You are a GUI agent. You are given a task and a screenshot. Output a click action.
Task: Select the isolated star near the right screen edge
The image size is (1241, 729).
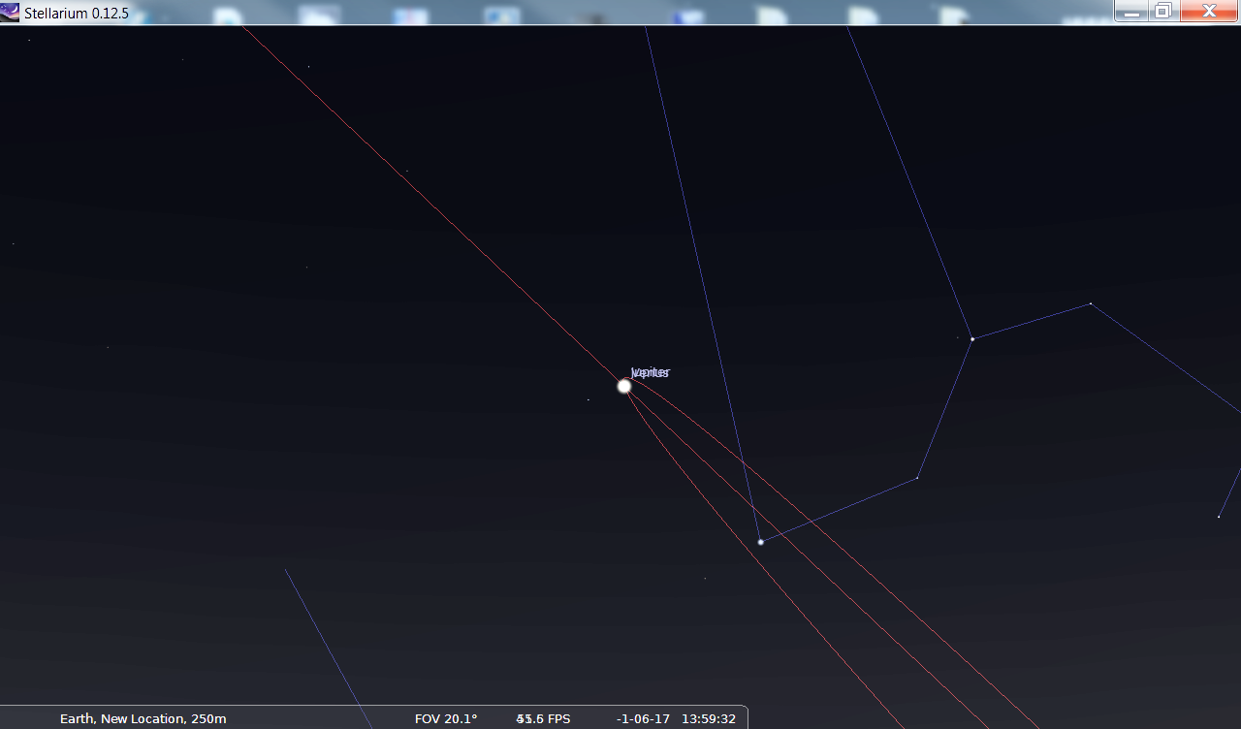[x=1218, y=517]
